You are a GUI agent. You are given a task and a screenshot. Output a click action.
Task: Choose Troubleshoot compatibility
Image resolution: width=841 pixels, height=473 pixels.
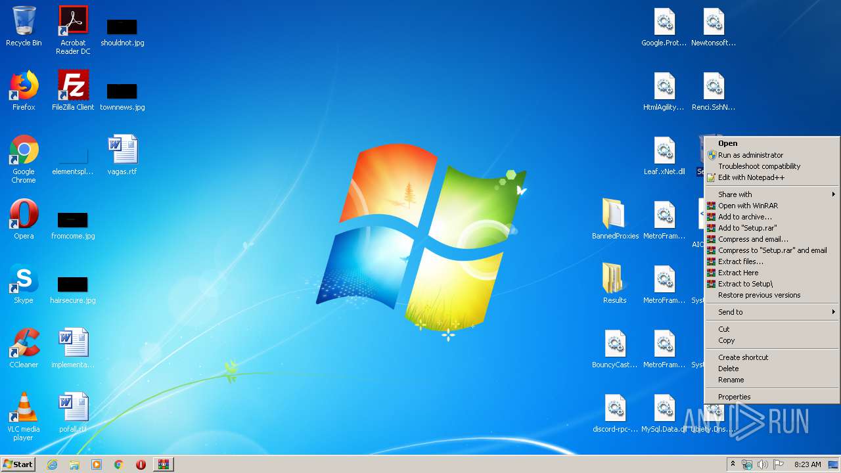point(772,166)
